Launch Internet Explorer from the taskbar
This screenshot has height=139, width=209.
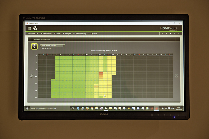tap(83, 108)
